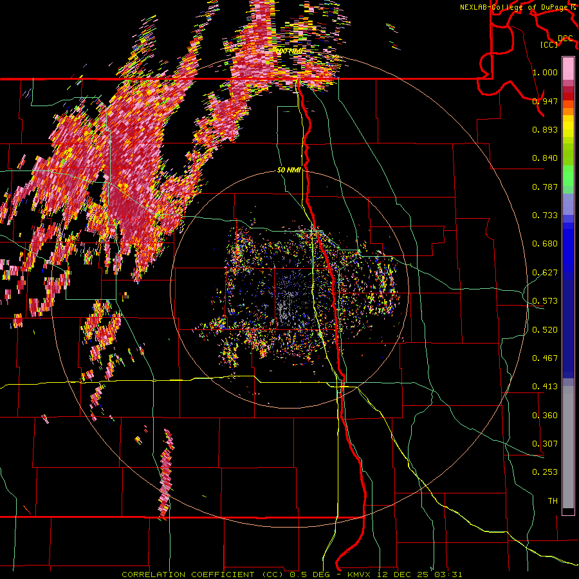Screen dimensions: 579x579
Task: Select the 0.787 scale value
Action: (x=545, y=187)
